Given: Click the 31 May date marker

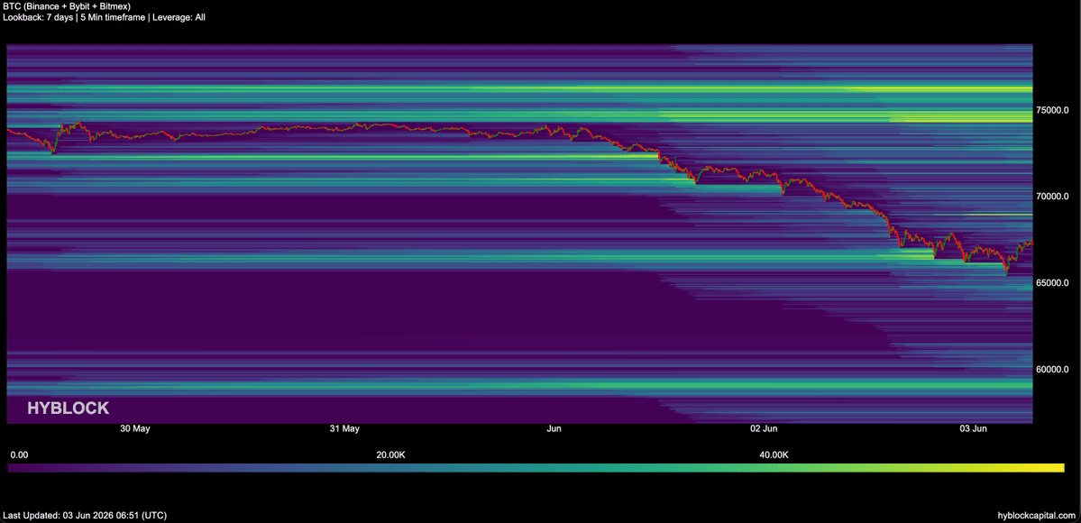Looking at the screenshot, I should coord(344,429).
